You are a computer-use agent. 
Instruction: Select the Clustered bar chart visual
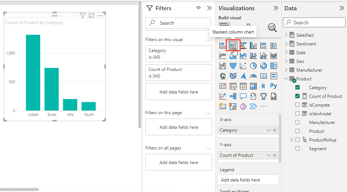pos(243,45)
